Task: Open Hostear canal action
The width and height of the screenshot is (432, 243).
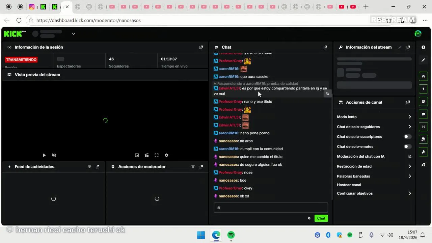Action: tap(349, 185)
